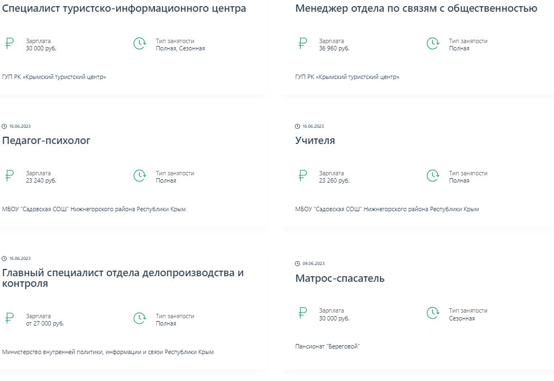Select the «МБОУ "Садовская СОШ"» employer under «Учителя»

[387, 209]
